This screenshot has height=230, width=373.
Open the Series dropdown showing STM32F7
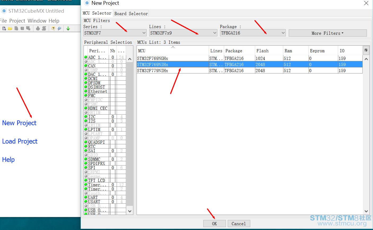[115, 33]
